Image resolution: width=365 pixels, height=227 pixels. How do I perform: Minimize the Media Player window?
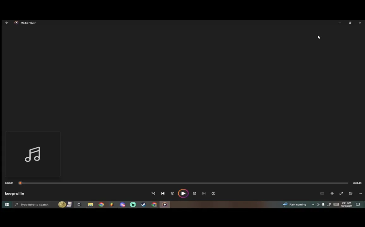340,23
